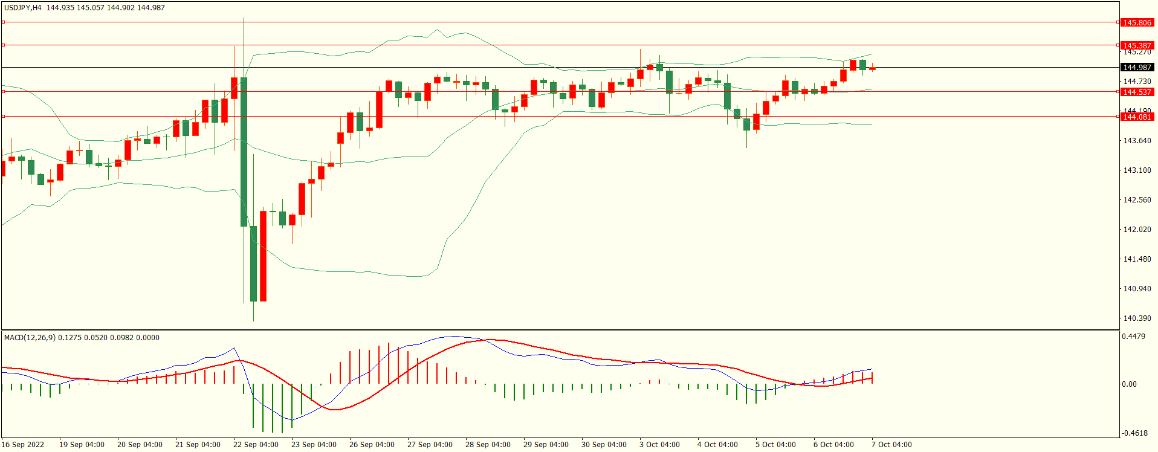The image size is (1158, 452).
Task: Click the 23 Sep 04:00 date label
Action: [x=314, y=445]
